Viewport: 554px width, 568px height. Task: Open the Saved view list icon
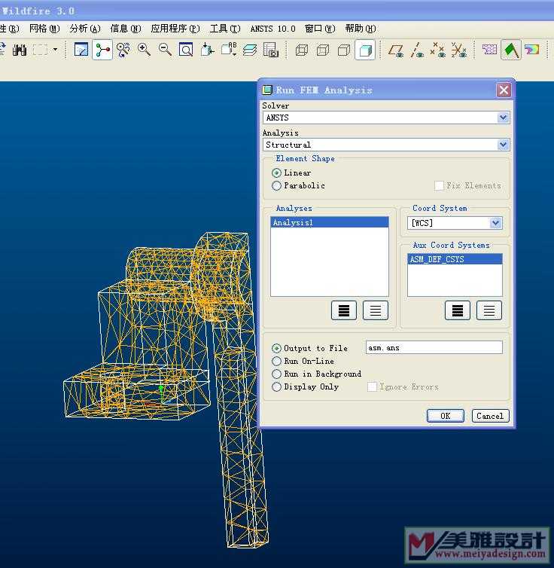tap(229, 50)
